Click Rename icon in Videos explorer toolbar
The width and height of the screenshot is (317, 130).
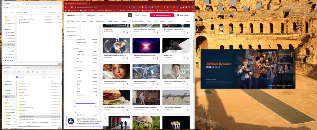tap(28, 72)
